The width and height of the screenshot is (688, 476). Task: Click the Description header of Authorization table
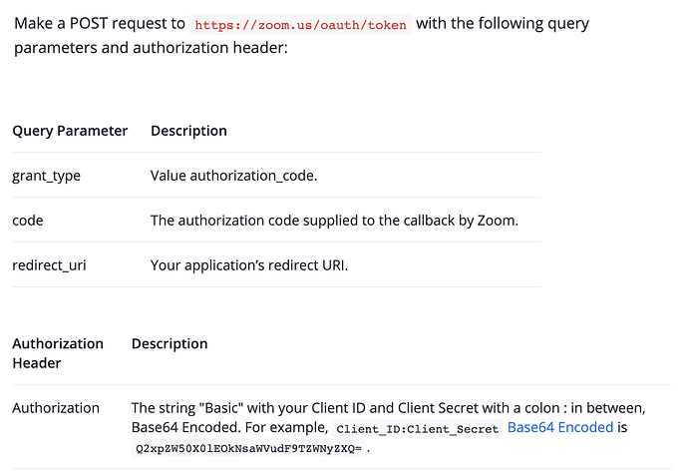(170, 343)
